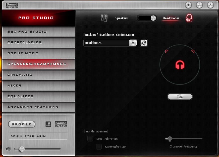Minimize the Sound Blaster window
The image size is (219, 157).
(x=199, y=5)
